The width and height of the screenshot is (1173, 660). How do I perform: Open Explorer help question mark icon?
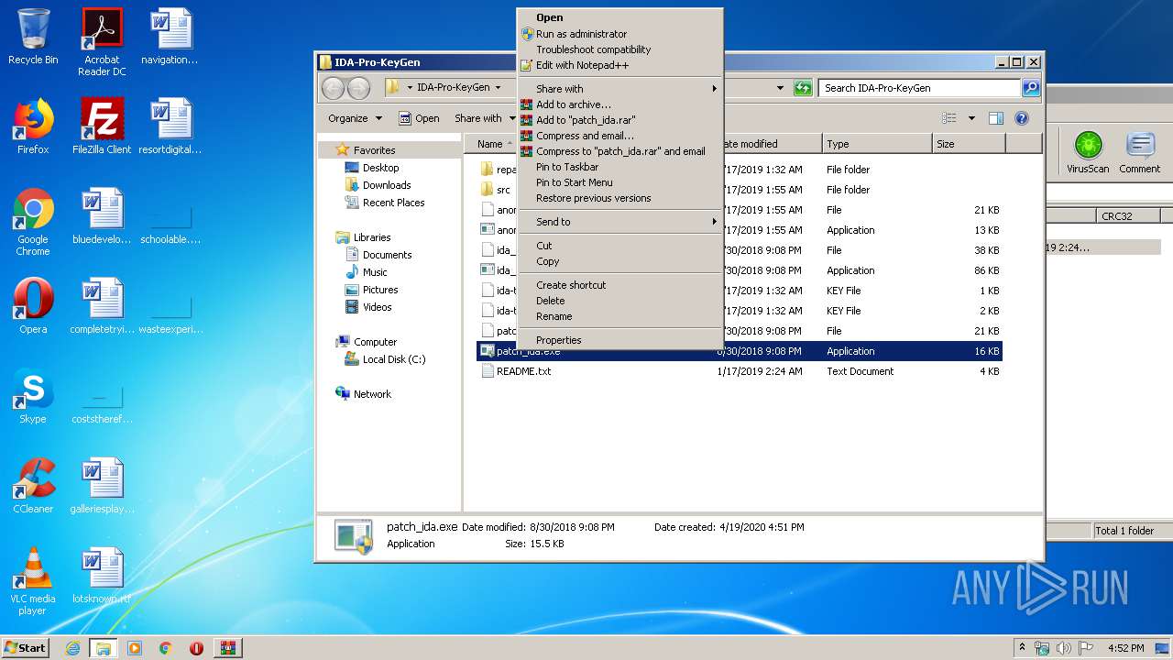(1022, 118)
